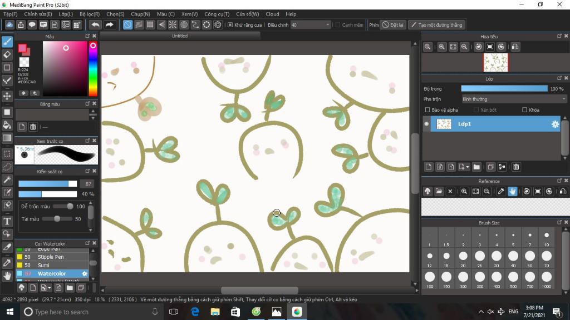
Task: Open Điều chỉnh correction value dropdown
Action: (x=311, y=24)
